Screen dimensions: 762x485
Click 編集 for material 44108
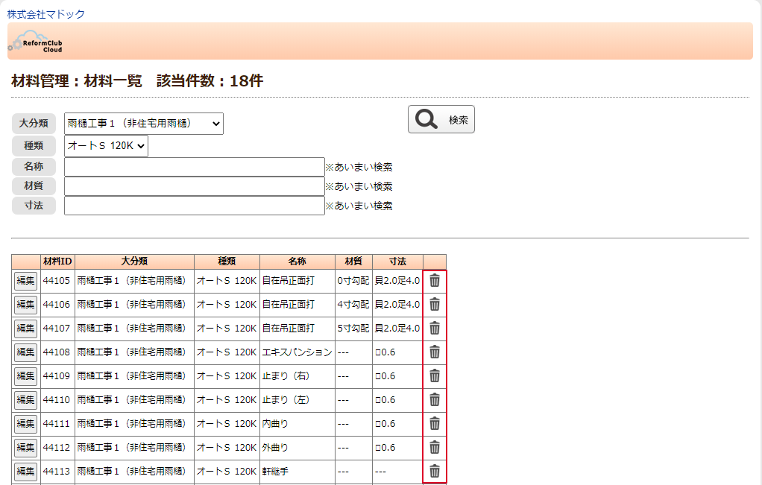pos(25,352)
